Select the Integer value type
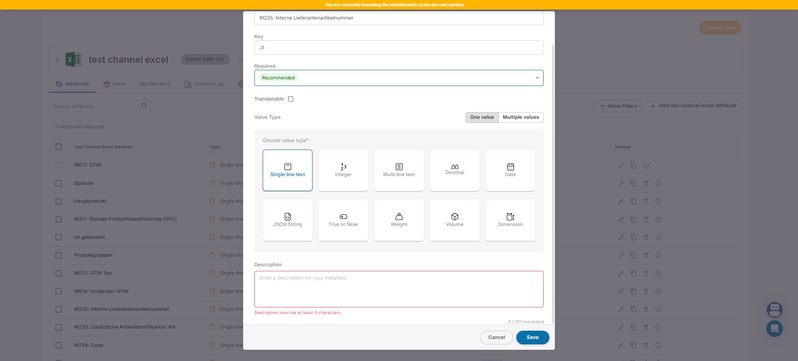The width and height of the screenshot is (798, 361). (x=343, y=170)
